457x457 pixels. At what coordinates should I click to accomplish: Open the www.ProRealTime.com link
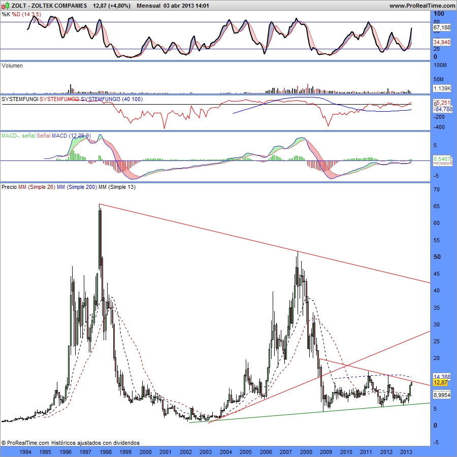(422, 6)
